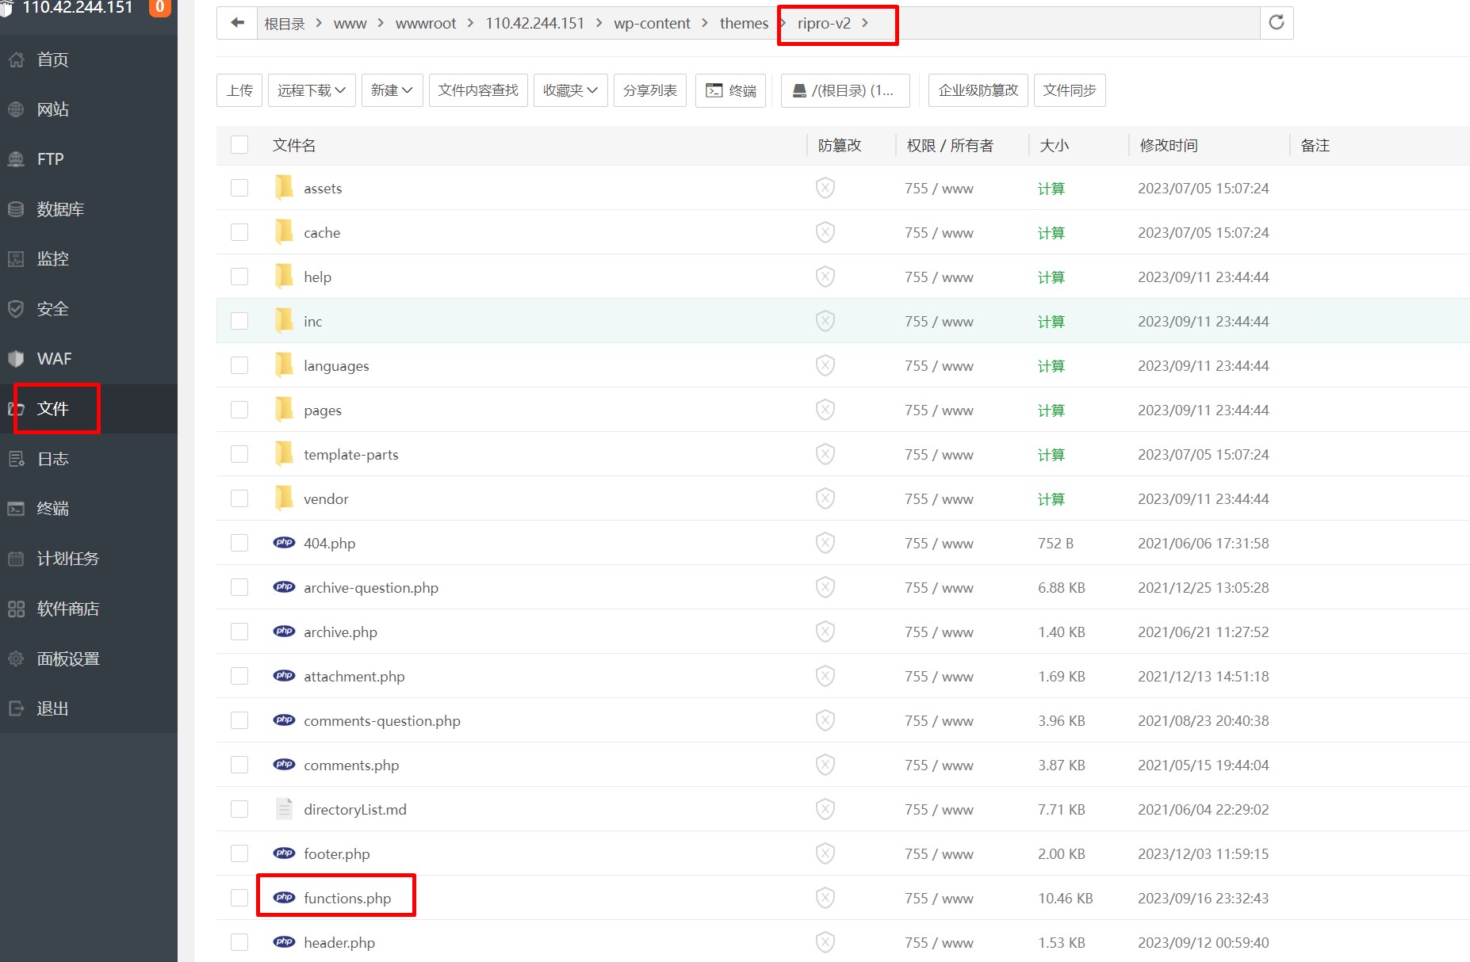
Task: Go to 计划任务 in the sidebar
Action: (x=68, y=559)
